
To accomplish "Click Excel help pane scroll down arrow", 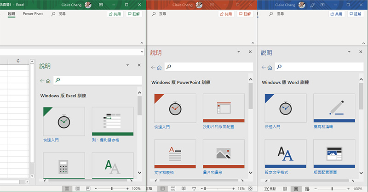I will 140,173.
